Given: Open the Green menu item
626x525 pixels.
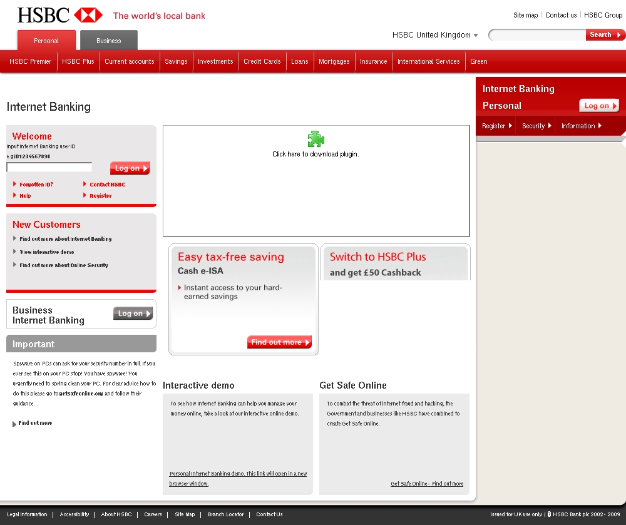Looking at the screenshot, I should point(479,61).
